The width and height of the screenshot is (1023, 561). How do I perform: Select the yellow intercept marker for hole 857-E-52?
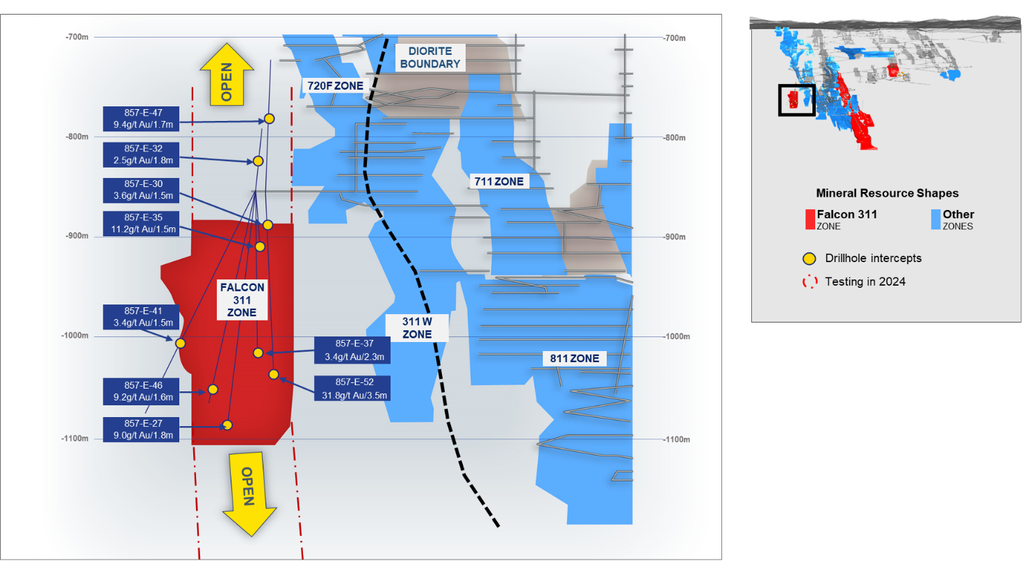click(274, 374)
